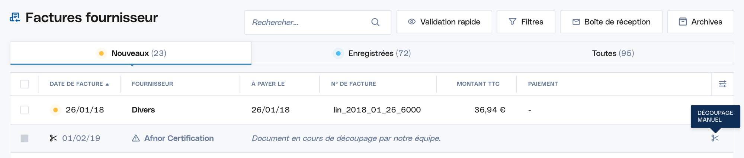Open Validation rapide
The width and height of the screenshot is (744, 158).
coord(444,22)
